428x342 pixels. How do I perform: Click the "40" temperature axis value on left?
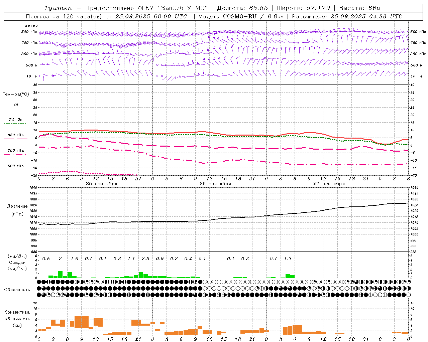coord(35,85)
